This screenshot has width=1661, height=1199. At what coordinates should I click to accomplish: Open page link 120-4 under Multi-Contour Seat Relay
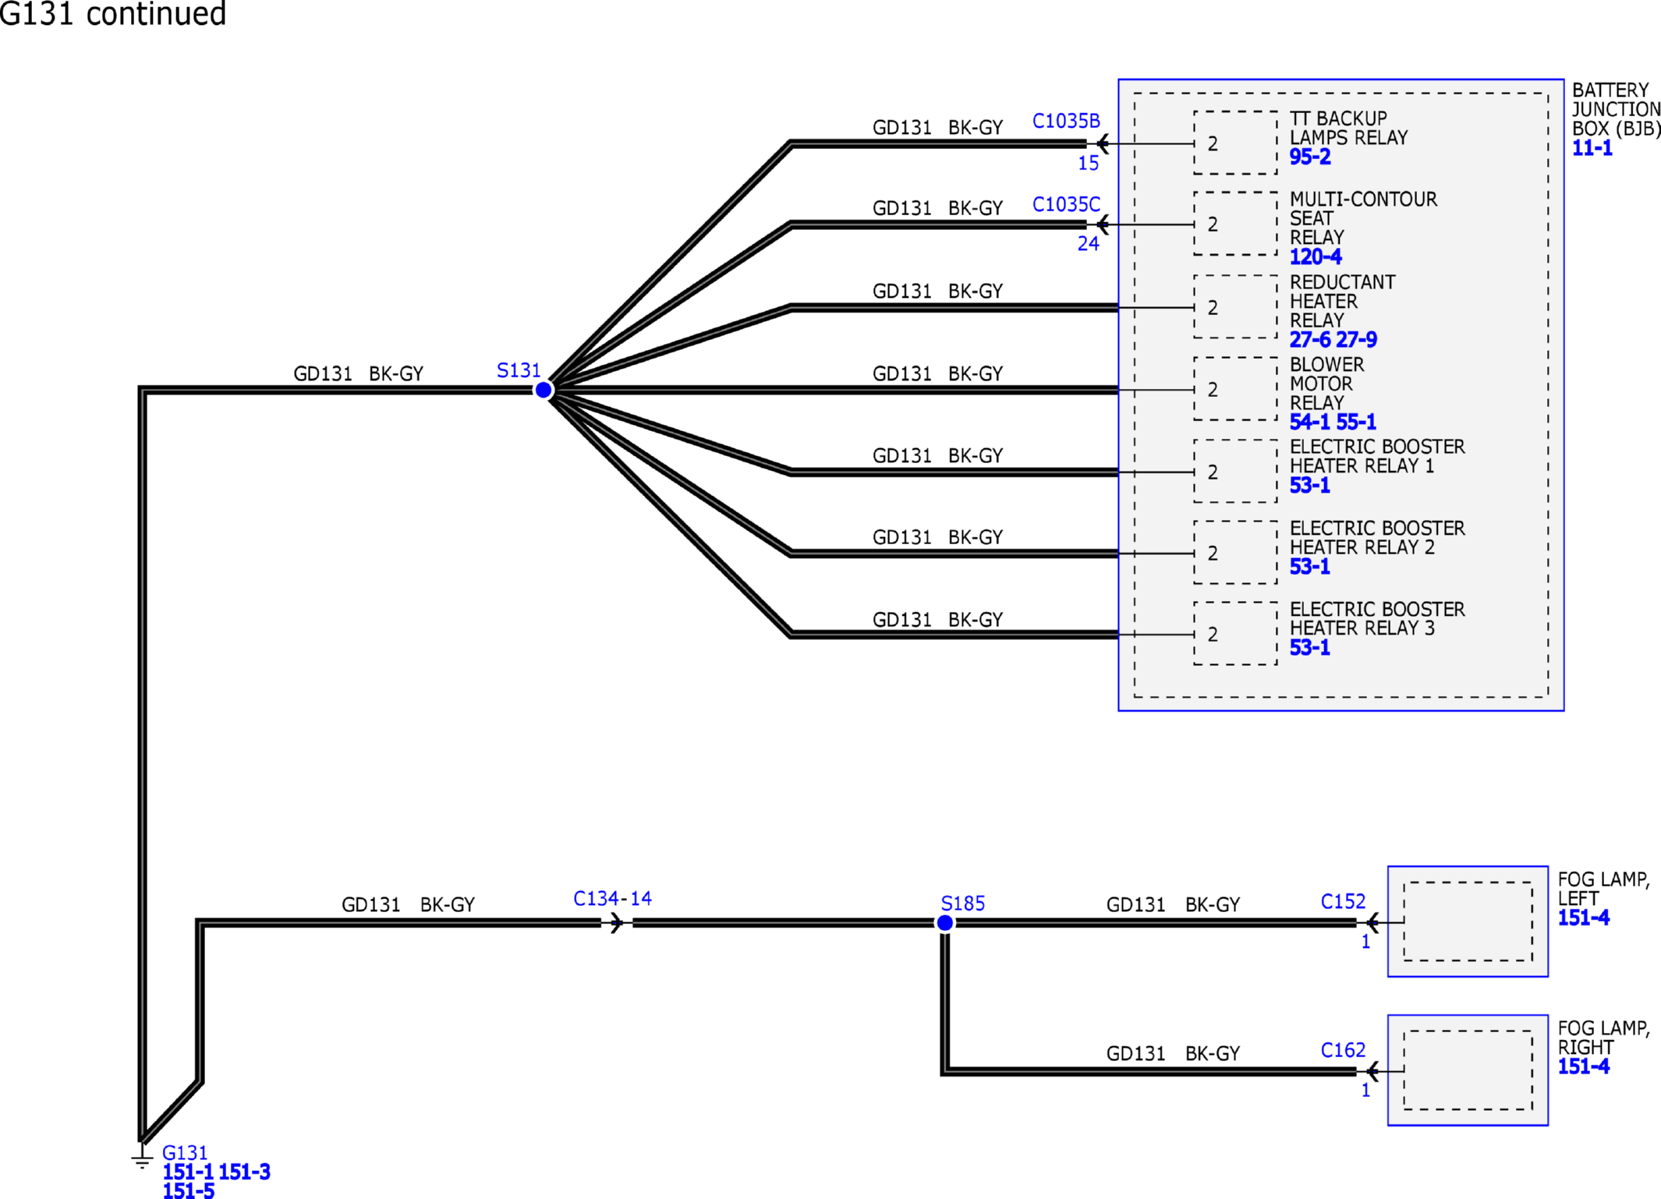1315,256
